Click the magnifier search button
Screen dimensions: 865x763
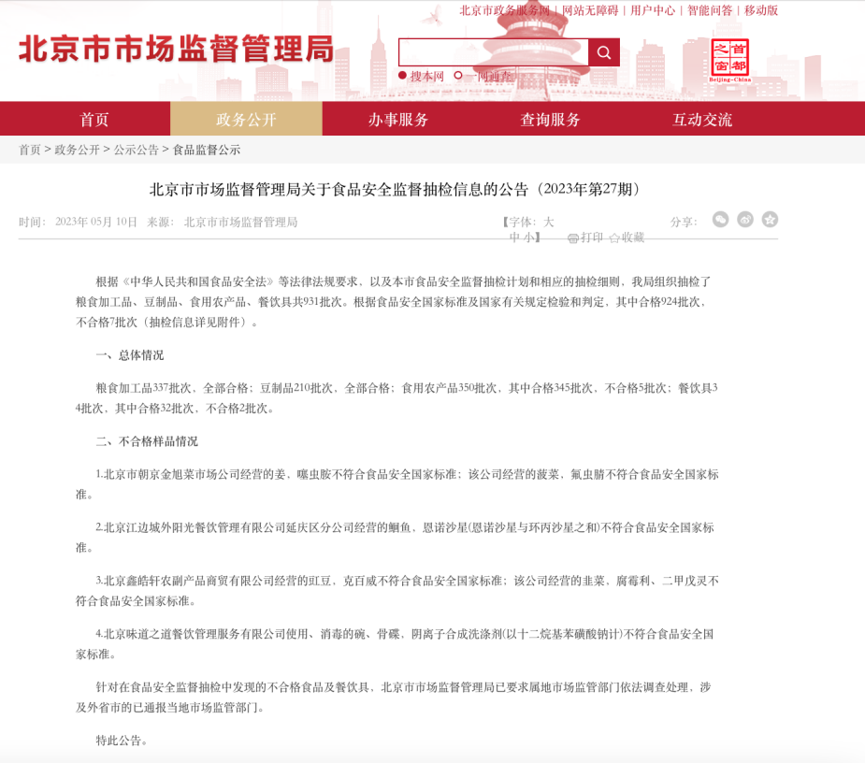603,52
